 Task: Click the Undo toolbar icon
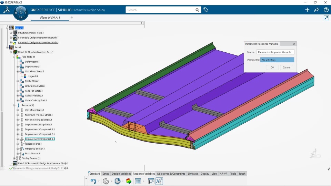pyautogui.click(x=93, y=181)
